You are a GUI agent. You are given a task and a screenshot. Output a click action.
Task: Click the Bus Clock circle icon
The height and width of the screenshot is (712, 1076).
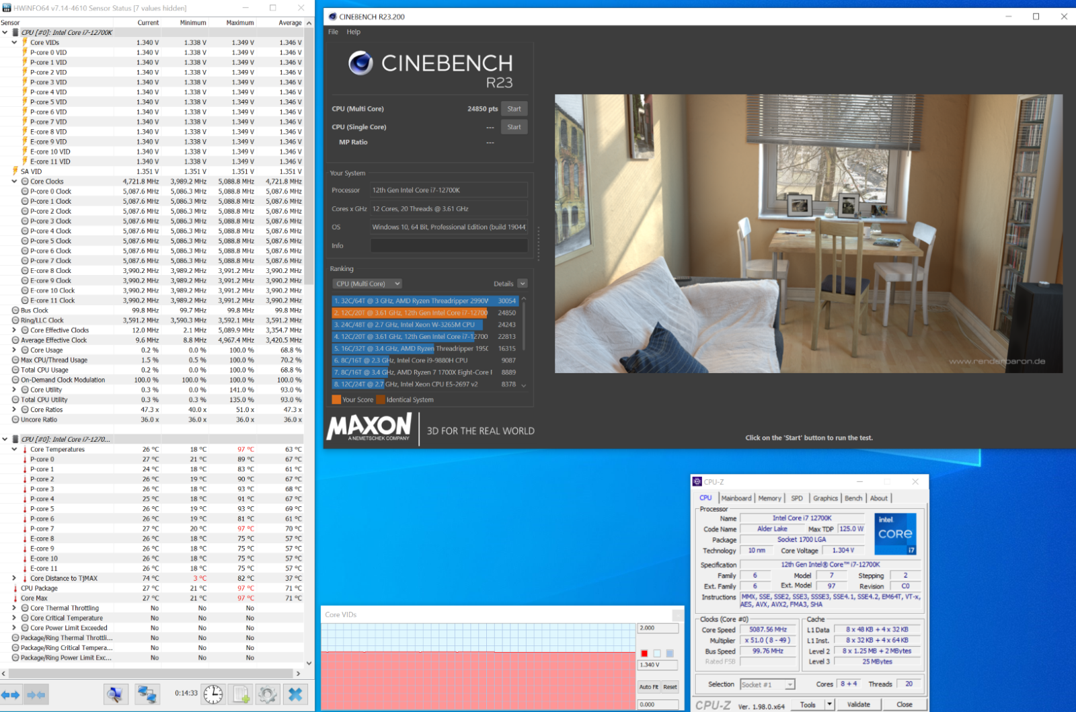[x=15, y=311]
